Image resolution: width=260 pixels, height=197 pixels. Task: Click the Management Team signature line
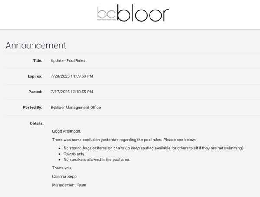(69, 185)
